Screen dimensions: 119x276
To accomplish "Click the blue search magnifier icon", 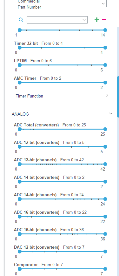I will click(21, 20).
